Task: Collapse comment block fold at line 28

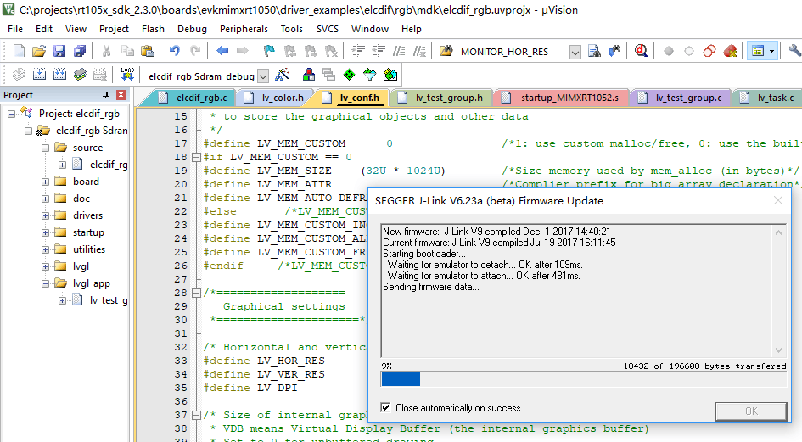Action: pos(196,293)
